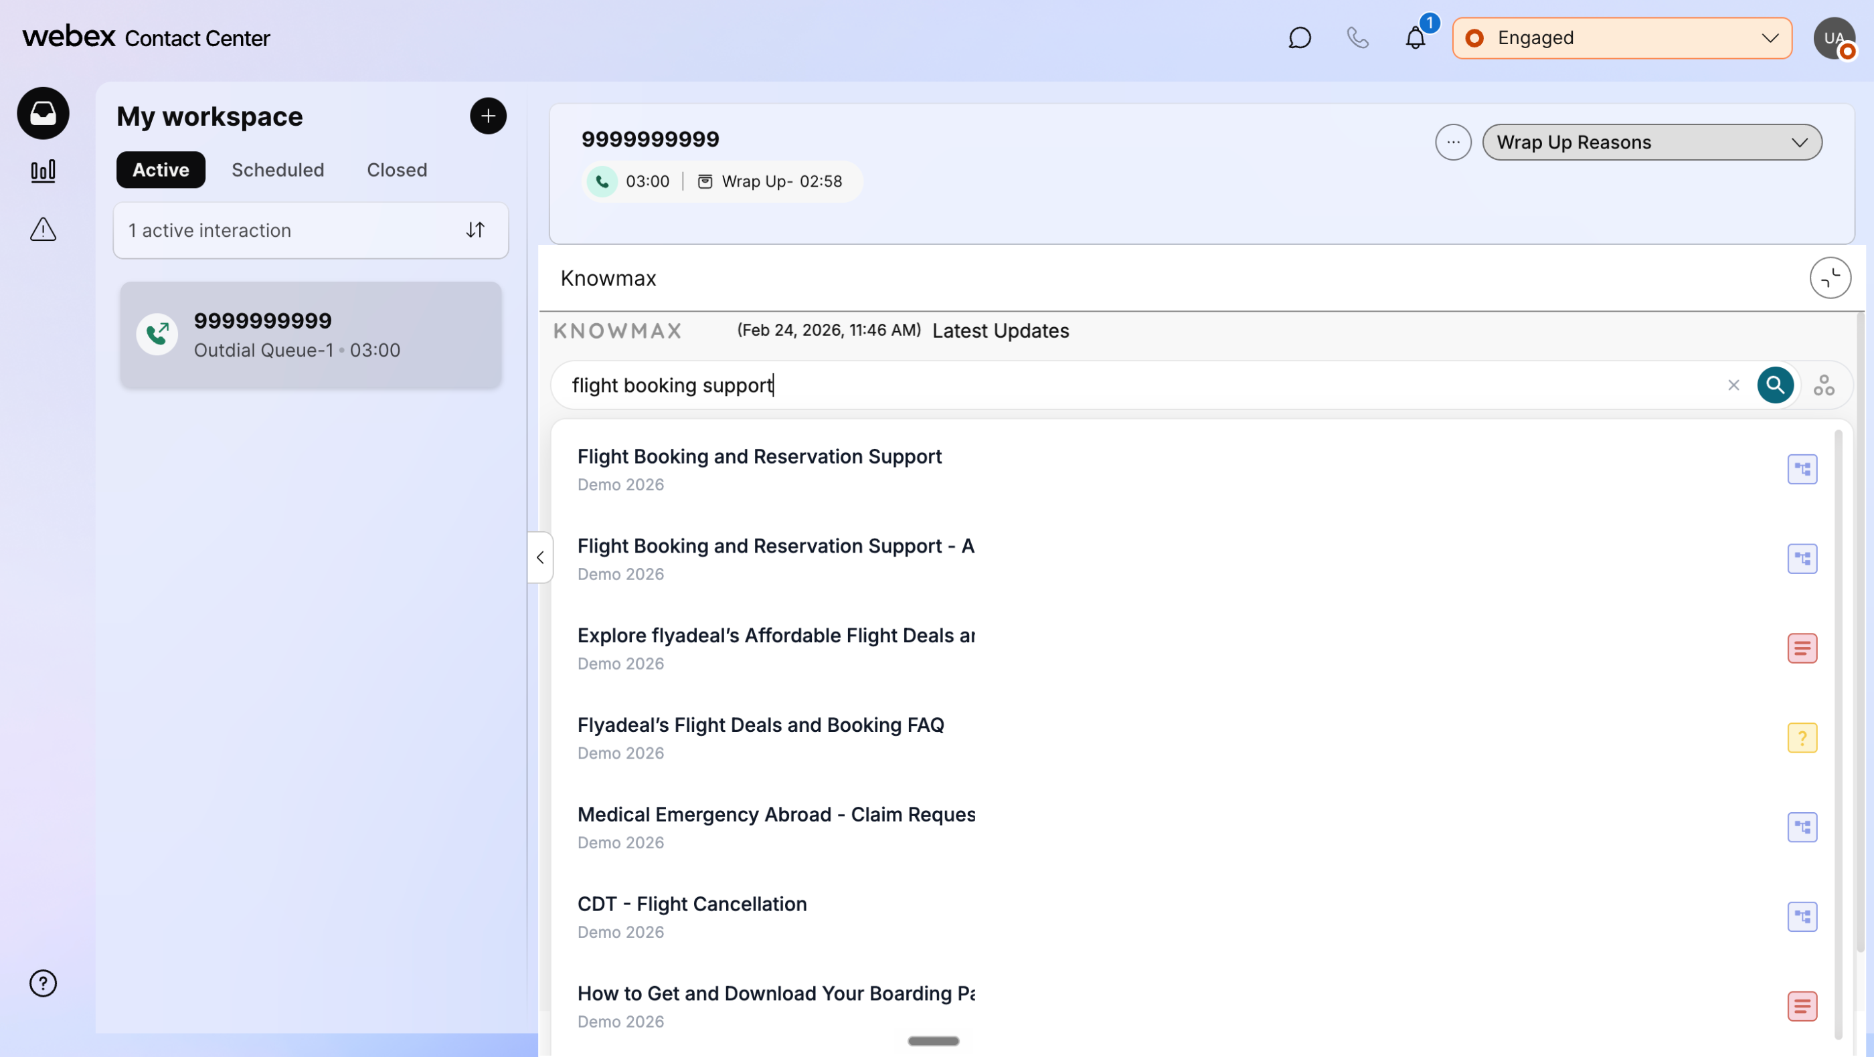The image size is (1874, 1057).
Task: Click decision tree icon for Reservation Support - A
Action: point(1802,559)
